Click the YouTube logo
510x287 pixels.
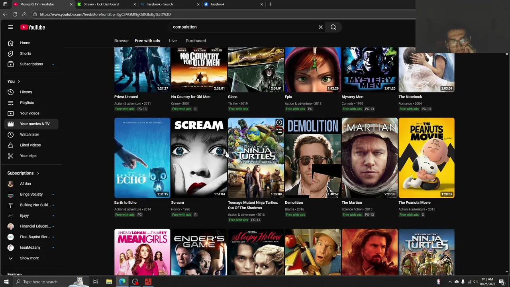click(x=33, y=27)
